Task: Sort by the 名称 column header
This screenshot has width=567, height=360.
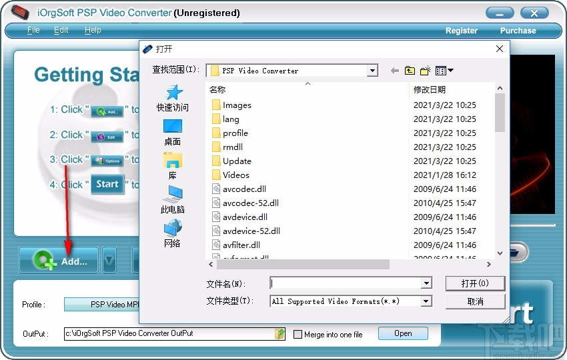Action: point(308,89)
